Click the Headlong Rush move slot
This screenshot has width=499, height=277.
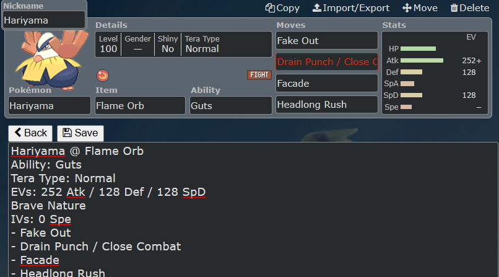point(327,105)
